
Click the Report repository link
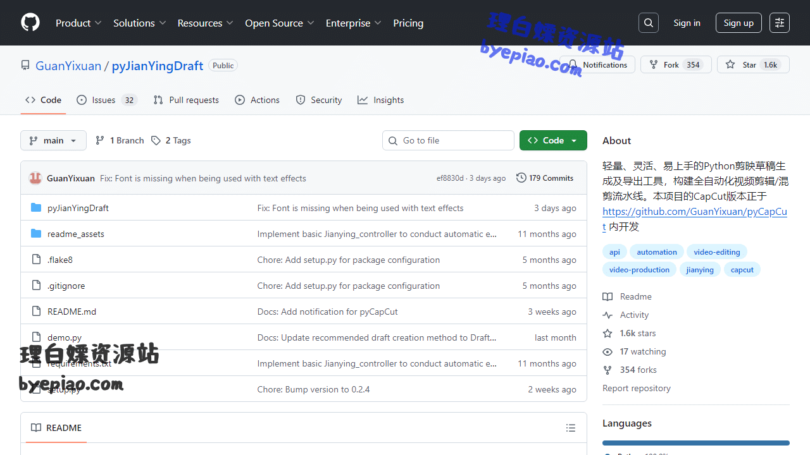tap(637, 388)
